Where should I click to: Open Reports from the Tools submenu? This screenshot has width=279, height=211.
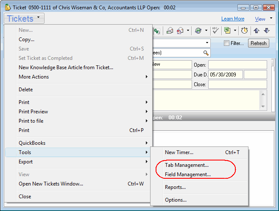click(175, 187)
